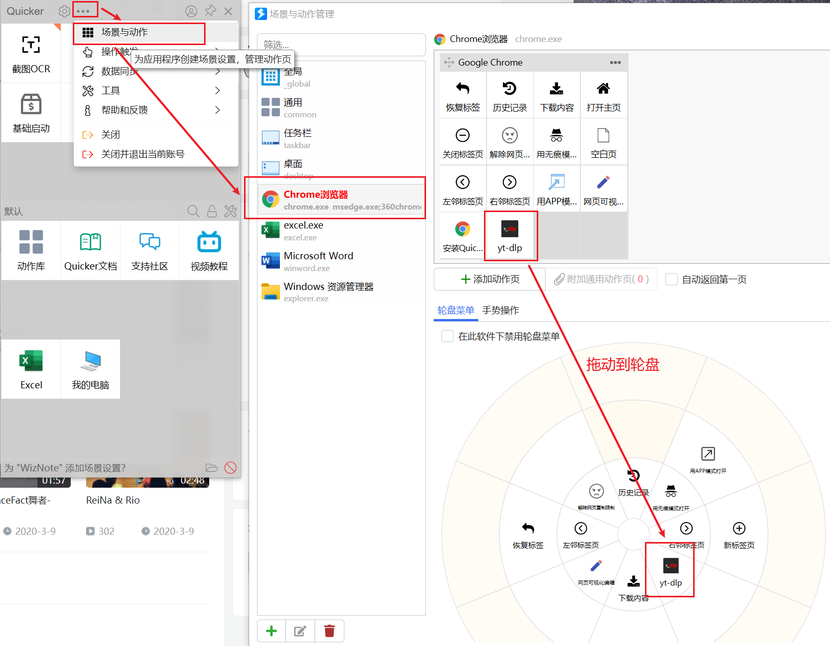The width and height of the screenshot is (830, 646).
Task: Click the 筛选 filter input field
Action: point(341,45)
